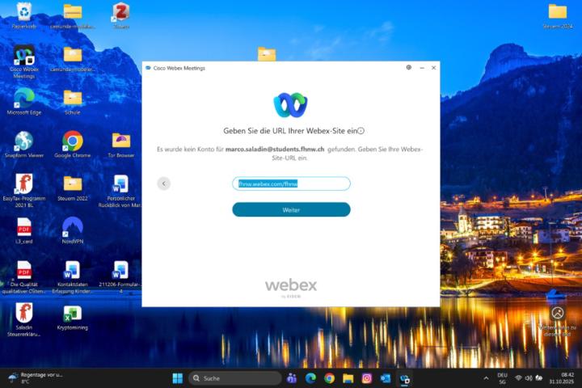Minimize the Cisco Webex Meetings window
This screenshot has width=582, height=388.
pyautogui.click(x=422, y=68)
